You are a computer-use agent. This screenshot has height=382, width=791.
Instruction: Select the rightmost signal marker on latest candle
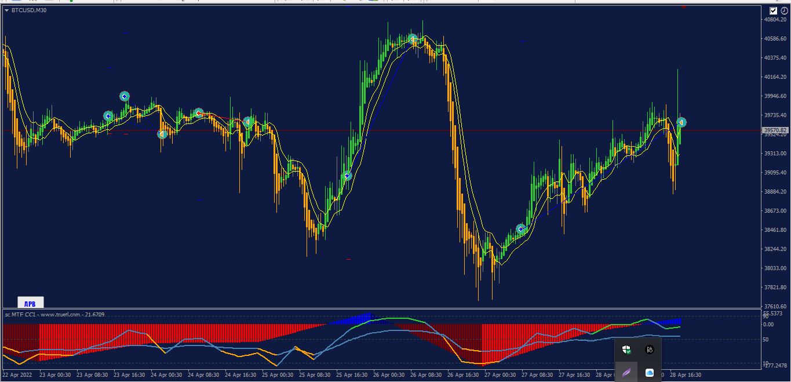point(681,122)
